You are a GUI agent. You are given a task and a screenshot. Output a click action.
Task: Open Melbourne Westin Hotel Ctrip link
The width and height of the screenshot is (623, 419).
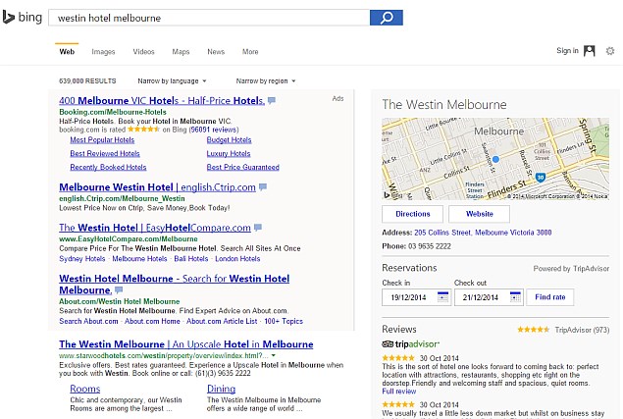[x=157, y=187]
